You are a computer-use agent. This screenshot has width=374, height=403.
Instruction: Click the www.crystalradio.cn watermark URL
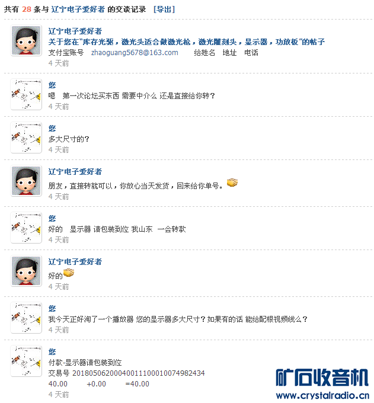(x=322, y=395)
